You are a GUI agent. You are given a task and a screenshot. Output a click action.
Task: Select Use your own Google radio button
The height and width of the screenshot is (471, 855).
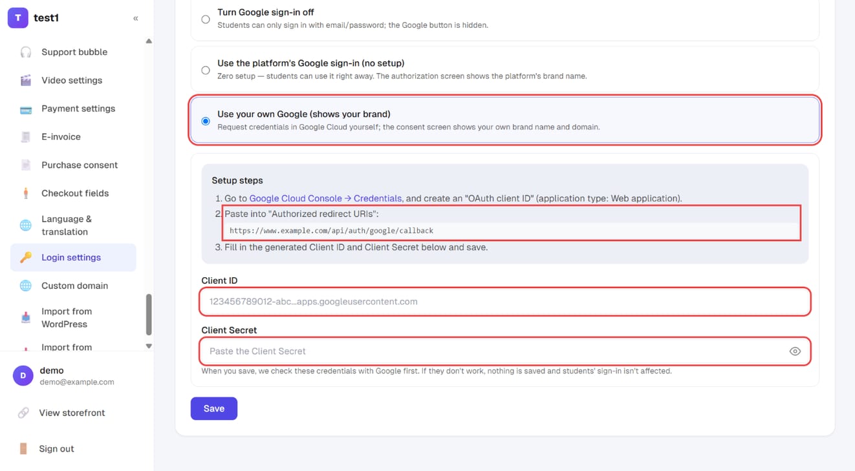[x=206, y=121]
